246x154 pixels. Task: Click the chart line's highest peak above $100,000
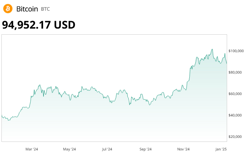[212, 49]
